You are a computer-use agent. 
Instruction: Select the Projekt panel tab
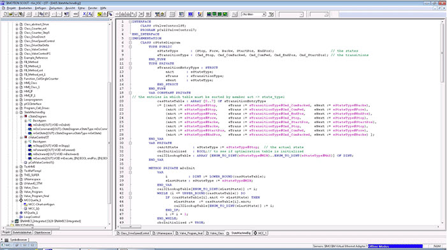(x=6, y=233)
